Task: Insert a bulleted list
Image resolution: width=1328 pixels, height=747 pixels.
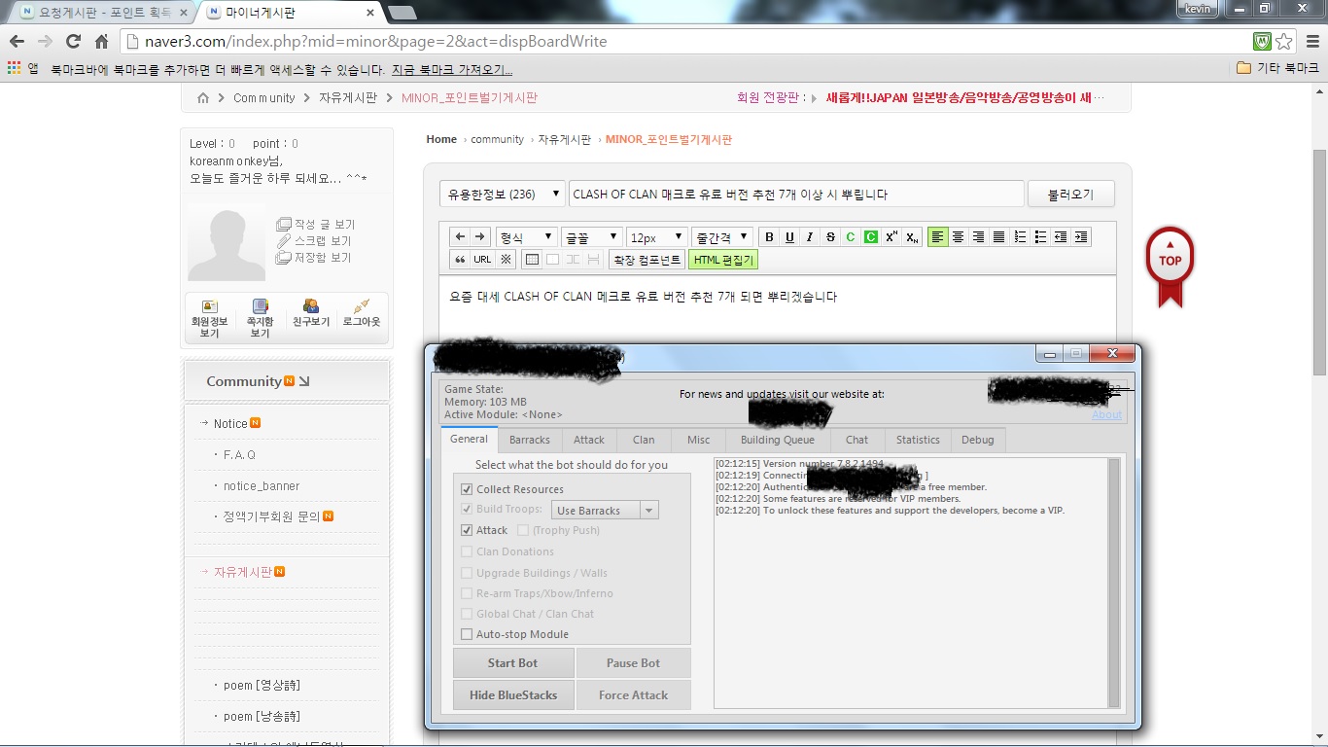Action: [x=1040, y=237]
